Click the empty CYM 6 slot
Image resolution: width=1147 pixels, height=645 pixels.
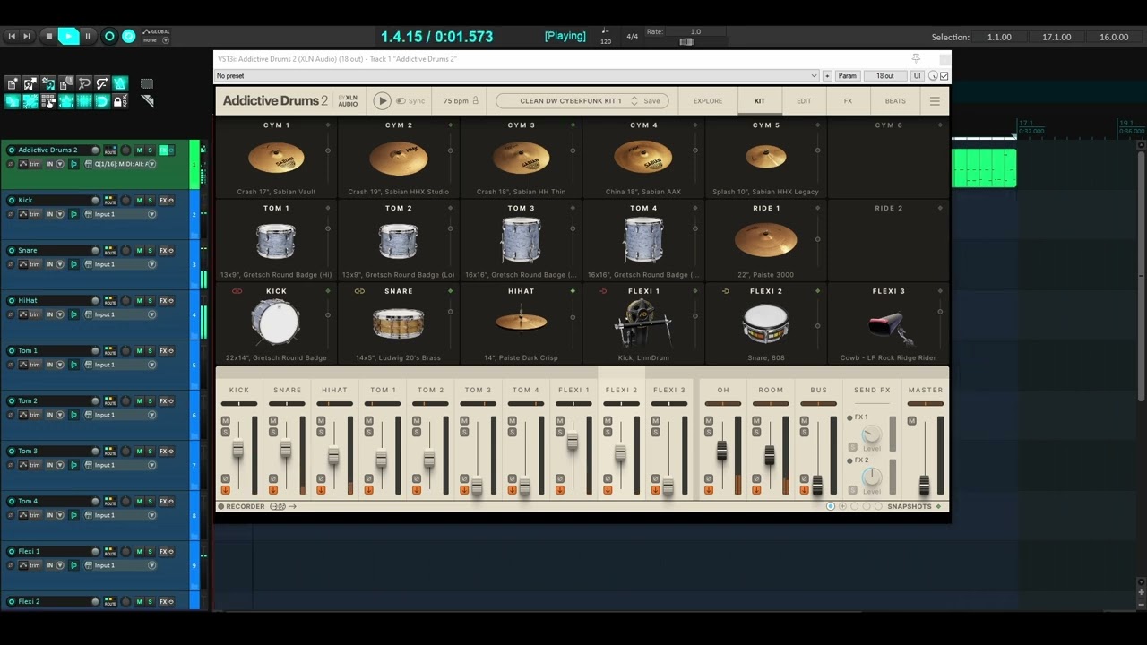(889, 158)
